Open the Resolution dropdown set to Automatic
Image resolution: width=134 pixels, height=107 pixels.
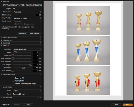27,12
